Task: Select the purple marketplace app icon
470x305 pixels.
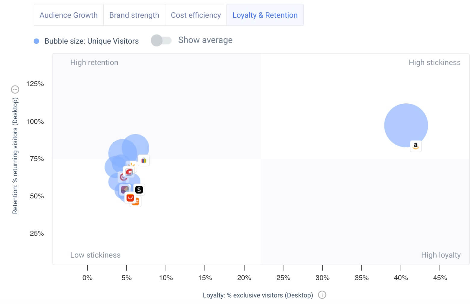Action: coord(124,189)
